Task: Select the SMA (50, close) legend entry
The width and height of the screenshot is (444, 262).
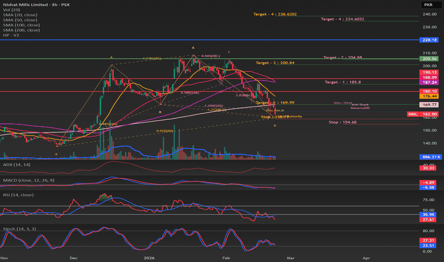Action: pyautogui.click(x=20, y=20)
